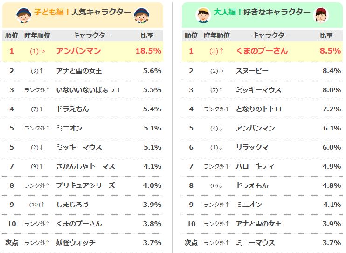Viewport: 346px width, 253px height.
Task: Click キャラクター column header in children's table
Action: click(92, 35)
